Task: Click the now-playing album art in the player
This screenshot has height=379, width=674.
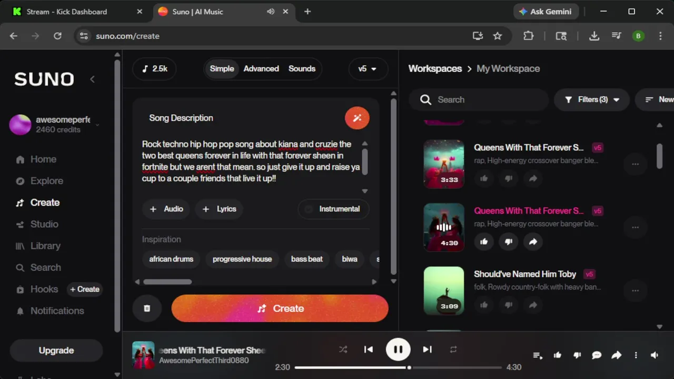Action: tap(143, 355)
